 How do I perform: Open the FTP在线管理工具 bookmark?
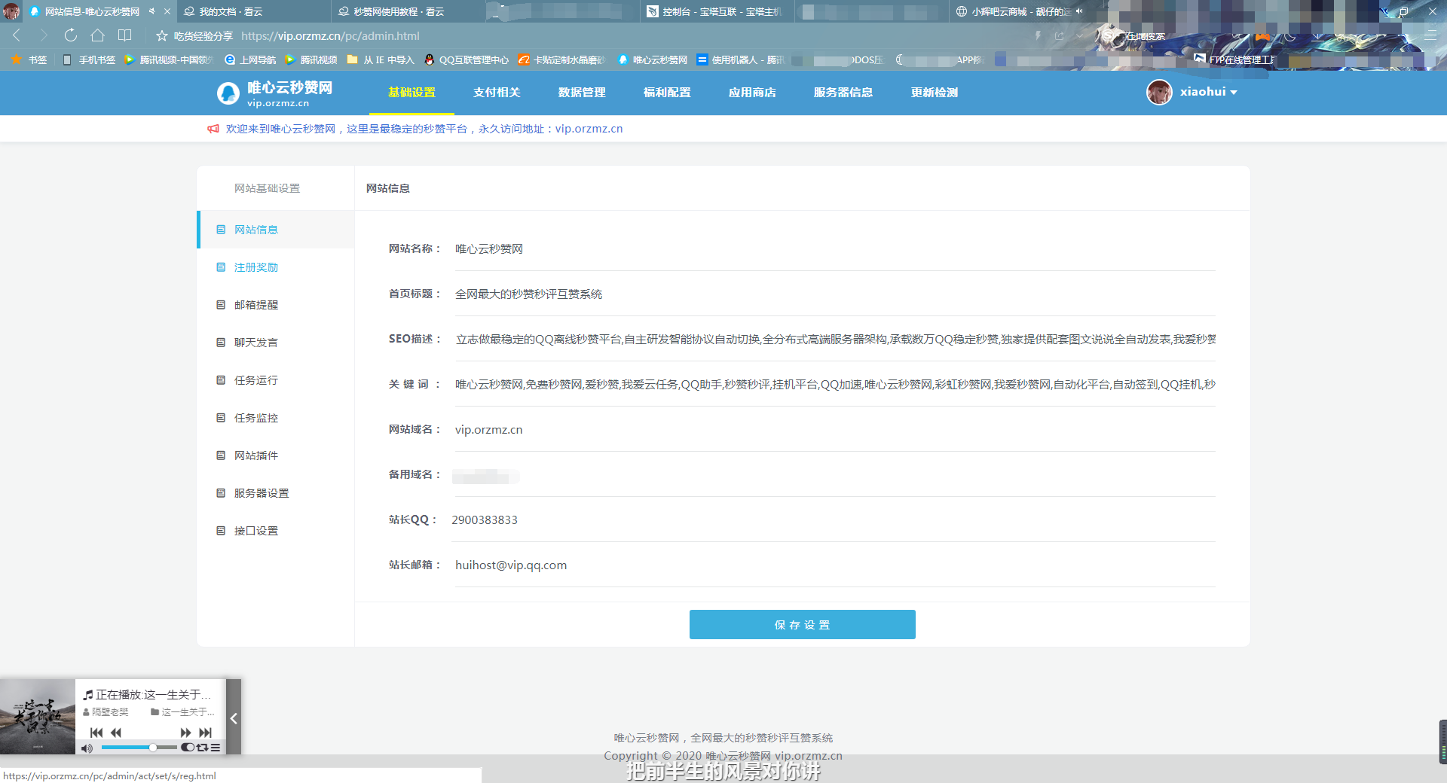coord(1235,59)
